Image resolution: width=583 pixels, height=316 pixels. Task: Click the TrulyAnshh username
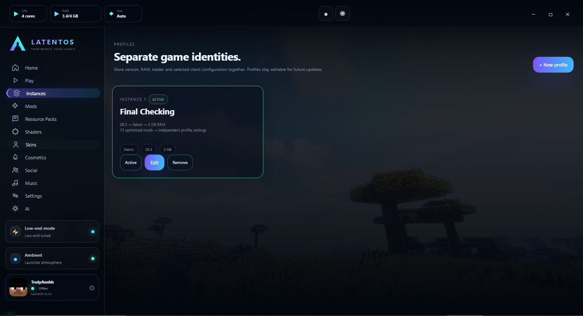coord(42,282)
